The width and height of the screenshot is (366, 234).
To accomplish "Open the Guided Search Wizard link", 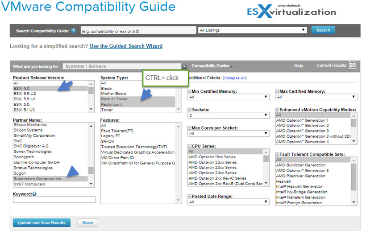I will [126, 46].
